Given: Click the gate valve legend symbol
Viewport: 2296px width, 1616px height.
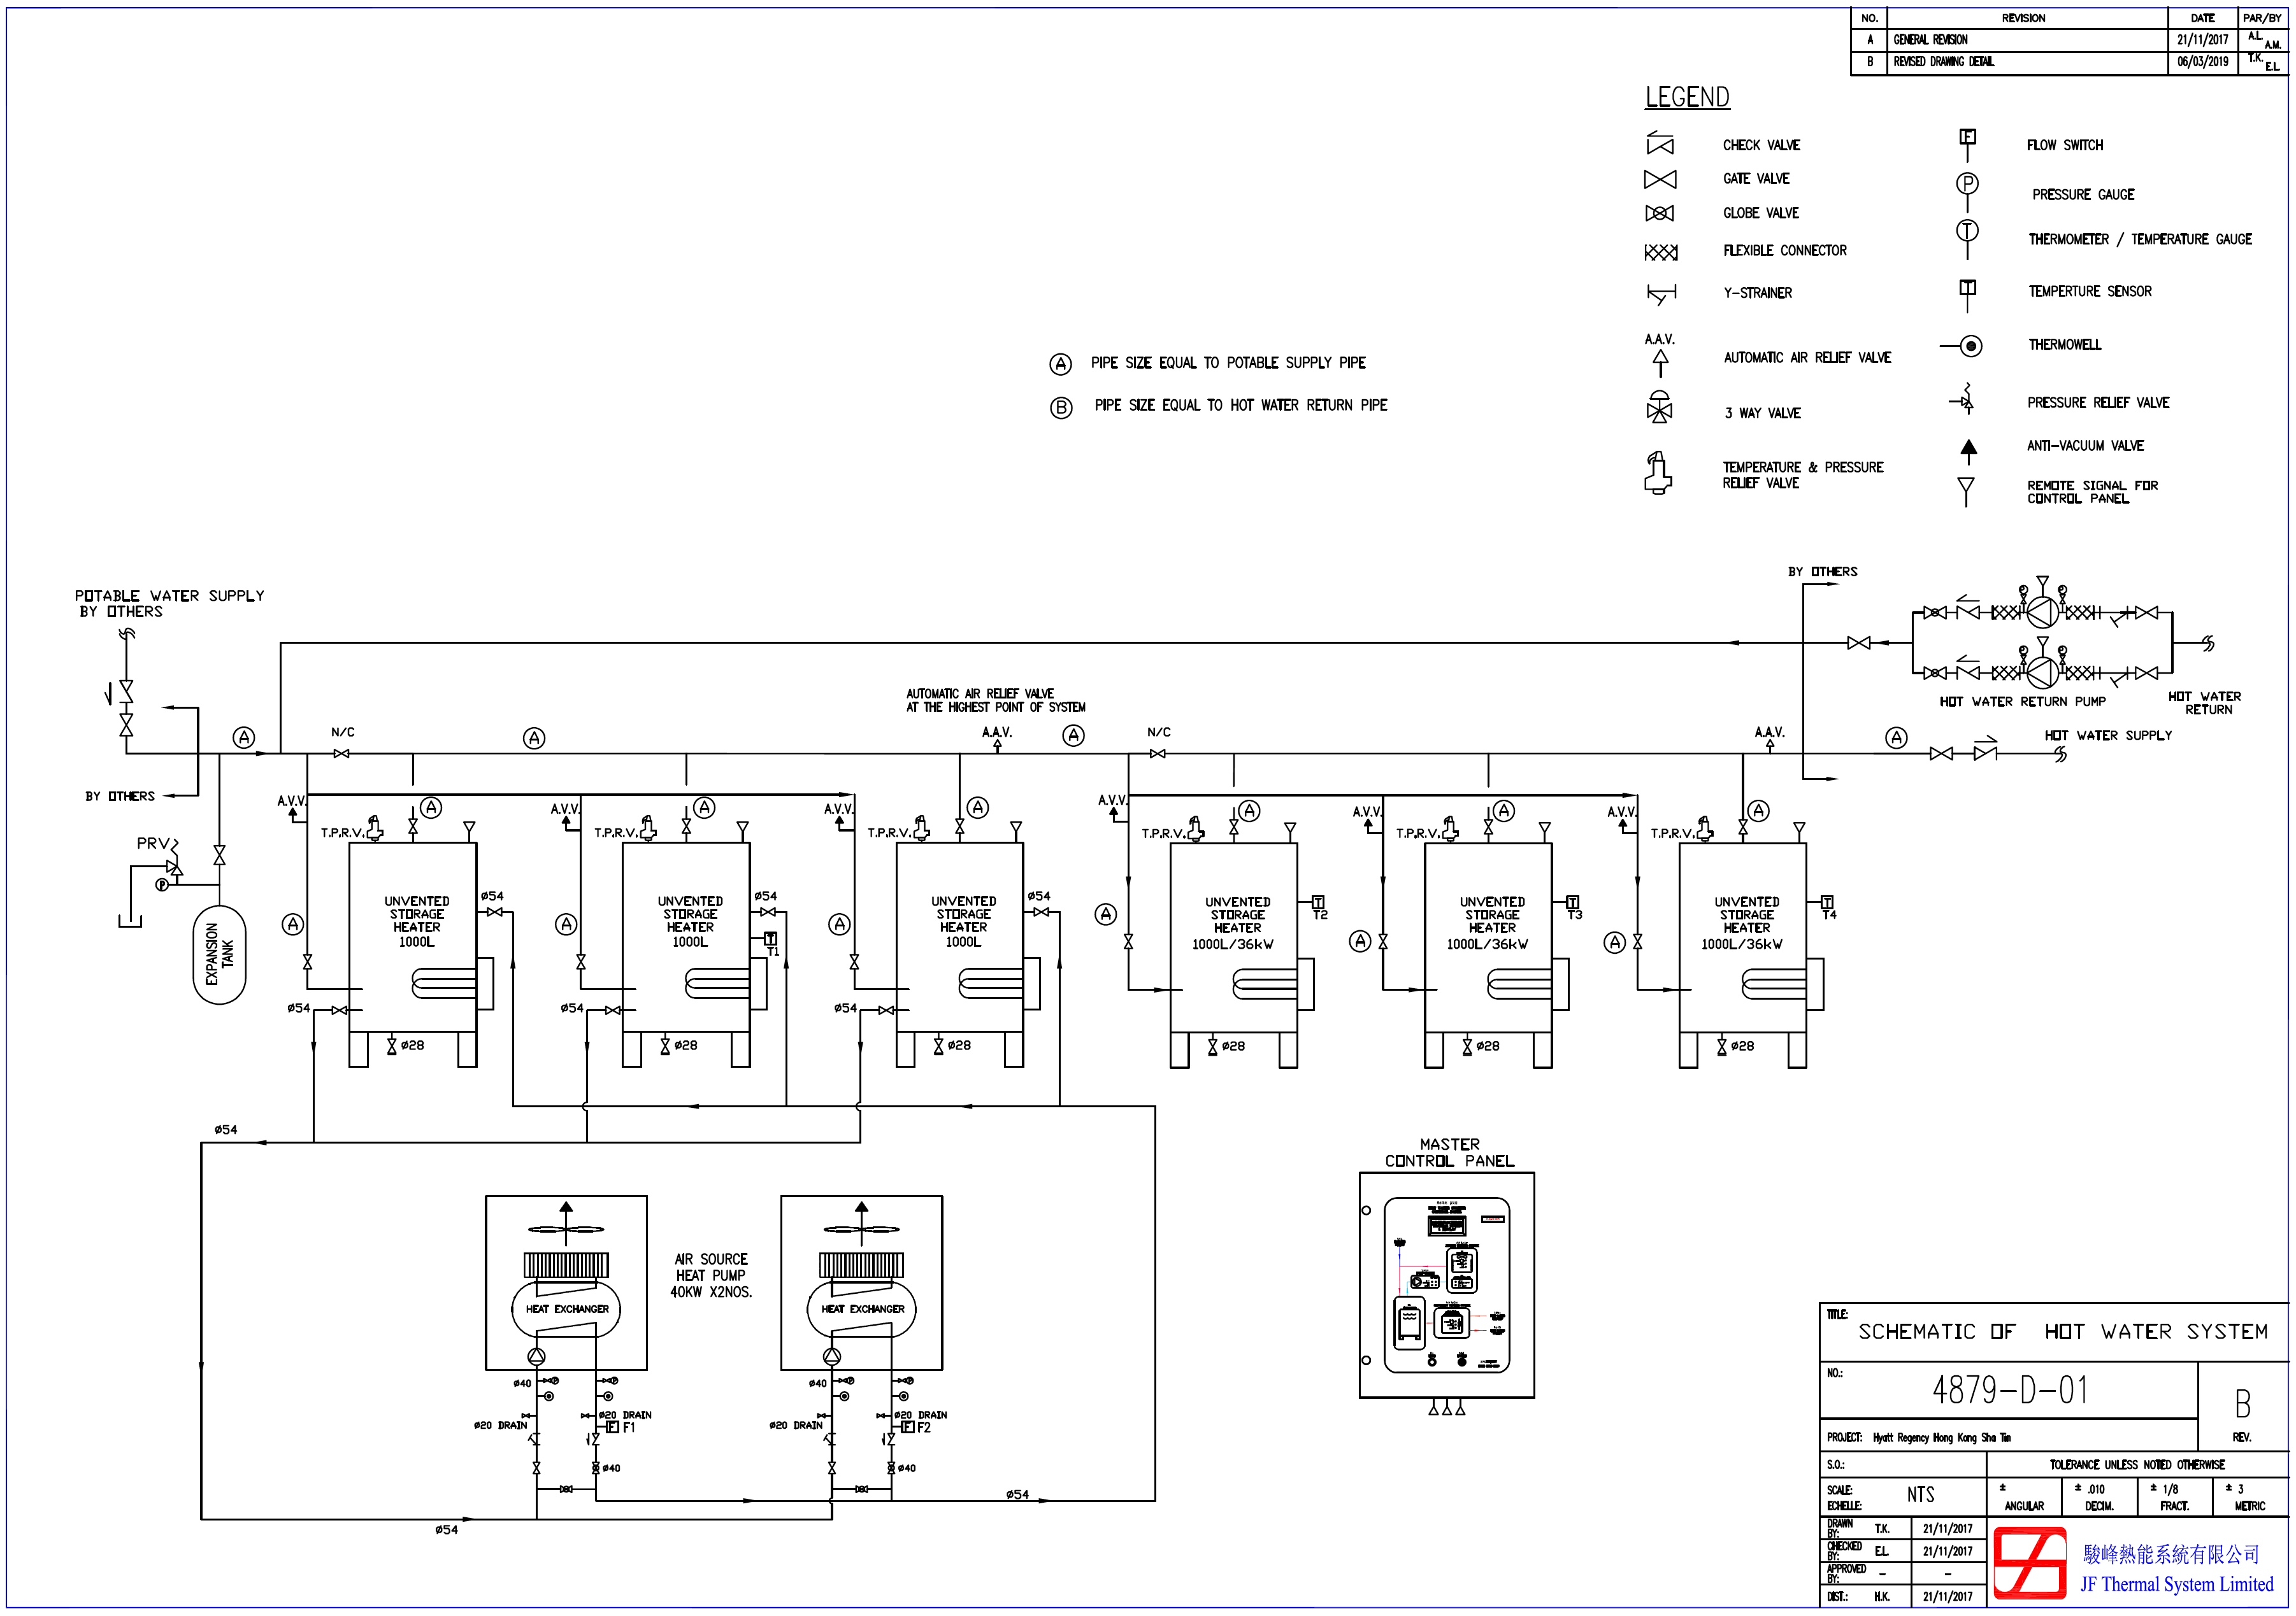Looking at the screenshot, I should pos(1660,179).
